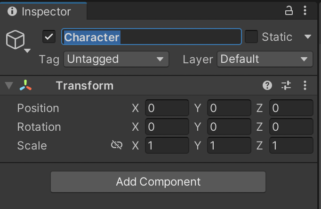Open the Tag dropdown showing Untagged
The image size is (321, 209).
pos(116,59)
